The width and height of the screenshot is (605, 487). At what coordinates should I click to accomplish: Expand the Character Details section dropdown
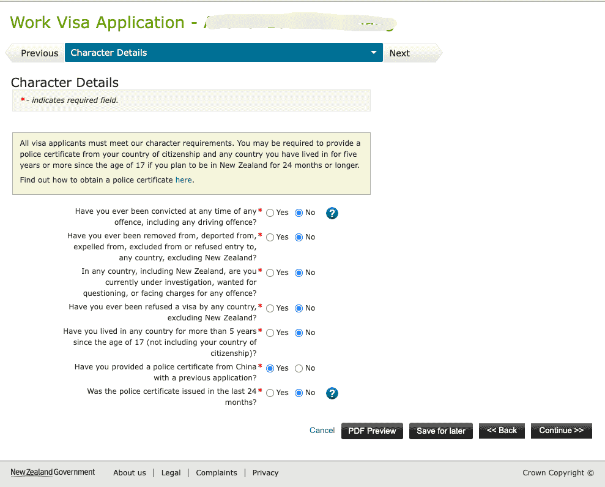click(x=374, y=53)
